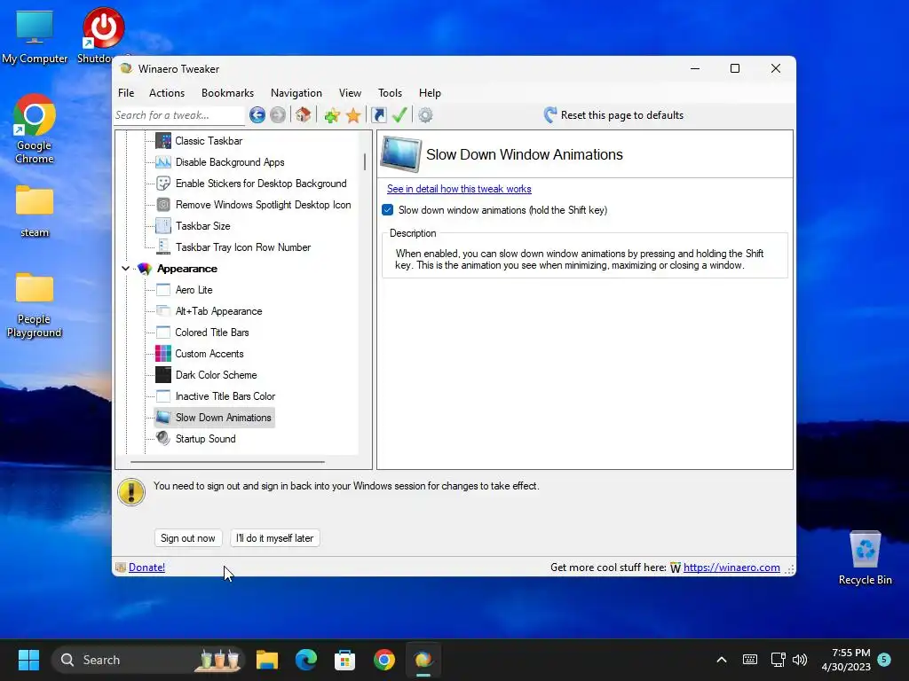Open the People Playground desktop folder

click(35, 305)
